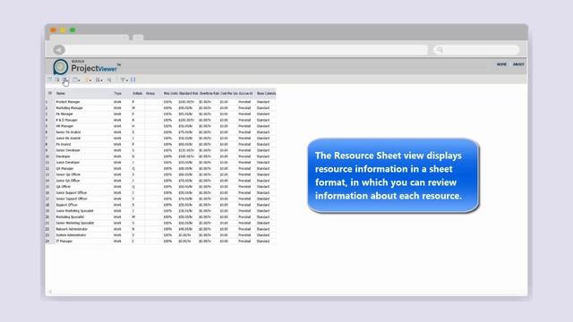This screenshot has height=322, width=573.
Task: Select the R & D Manager resource name
Action: [66, 120]
